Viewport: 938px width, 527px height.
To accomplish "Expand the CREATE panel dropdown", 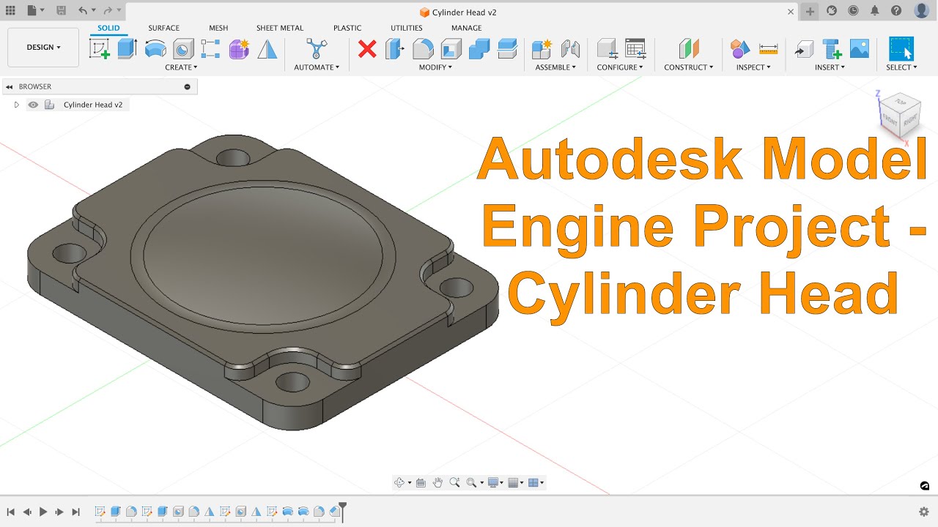I will click(181, 67).
